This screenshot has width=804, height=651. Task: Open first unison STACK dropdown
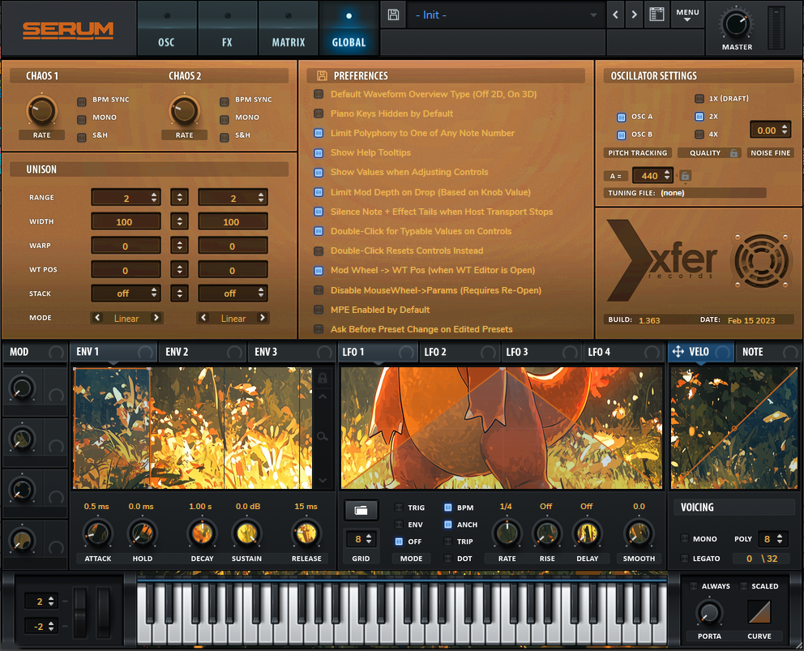tap(126, 293)
